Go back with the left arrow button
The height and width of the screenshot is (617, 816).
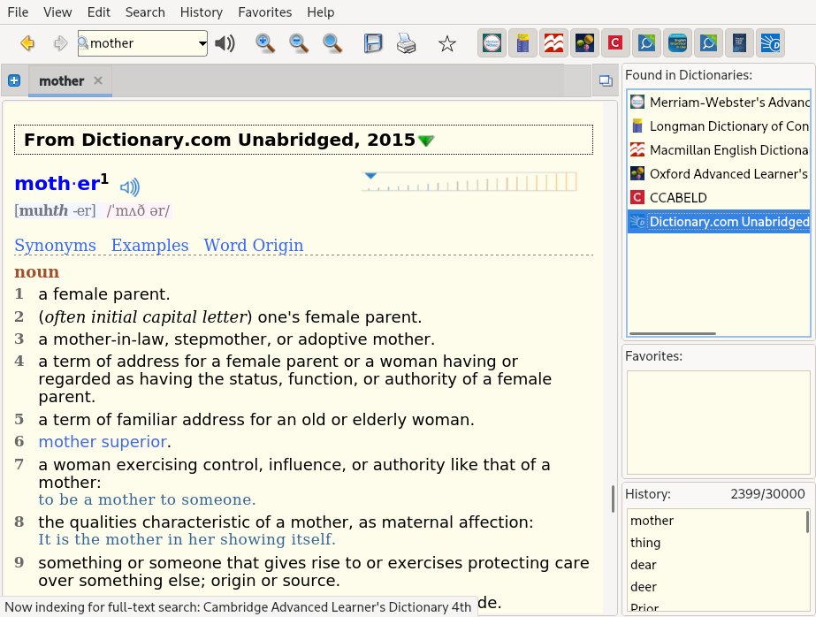[27, 43]
